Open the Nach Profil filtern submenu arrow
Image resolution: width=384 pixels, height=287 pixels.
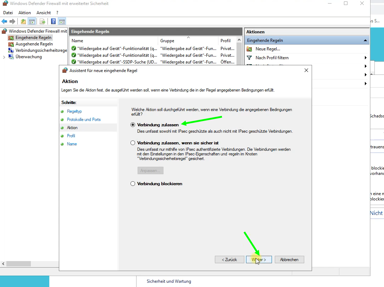coord(366,58)
